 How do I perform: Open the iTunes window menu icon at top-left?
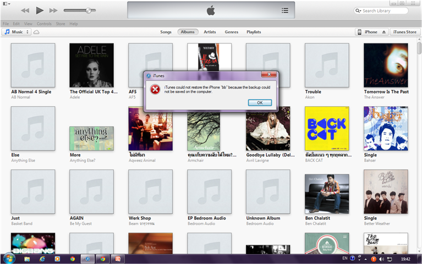[x=7, y=4]
